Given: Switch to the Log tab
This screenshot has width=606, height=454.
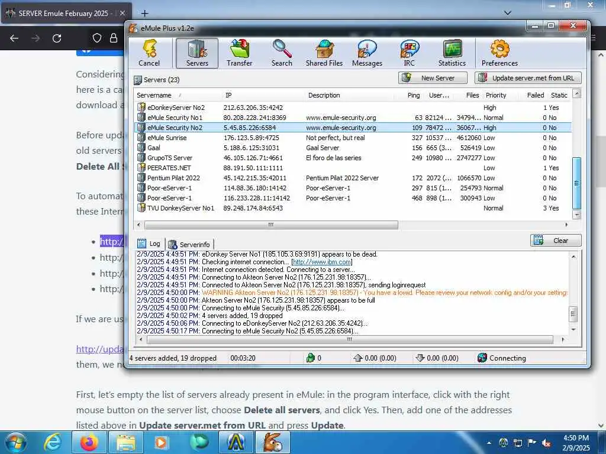Looking at the screenshot, I should (150, 244).
